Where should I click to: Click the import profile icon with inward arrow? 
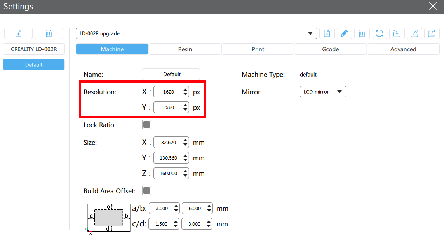click(397, 33)
